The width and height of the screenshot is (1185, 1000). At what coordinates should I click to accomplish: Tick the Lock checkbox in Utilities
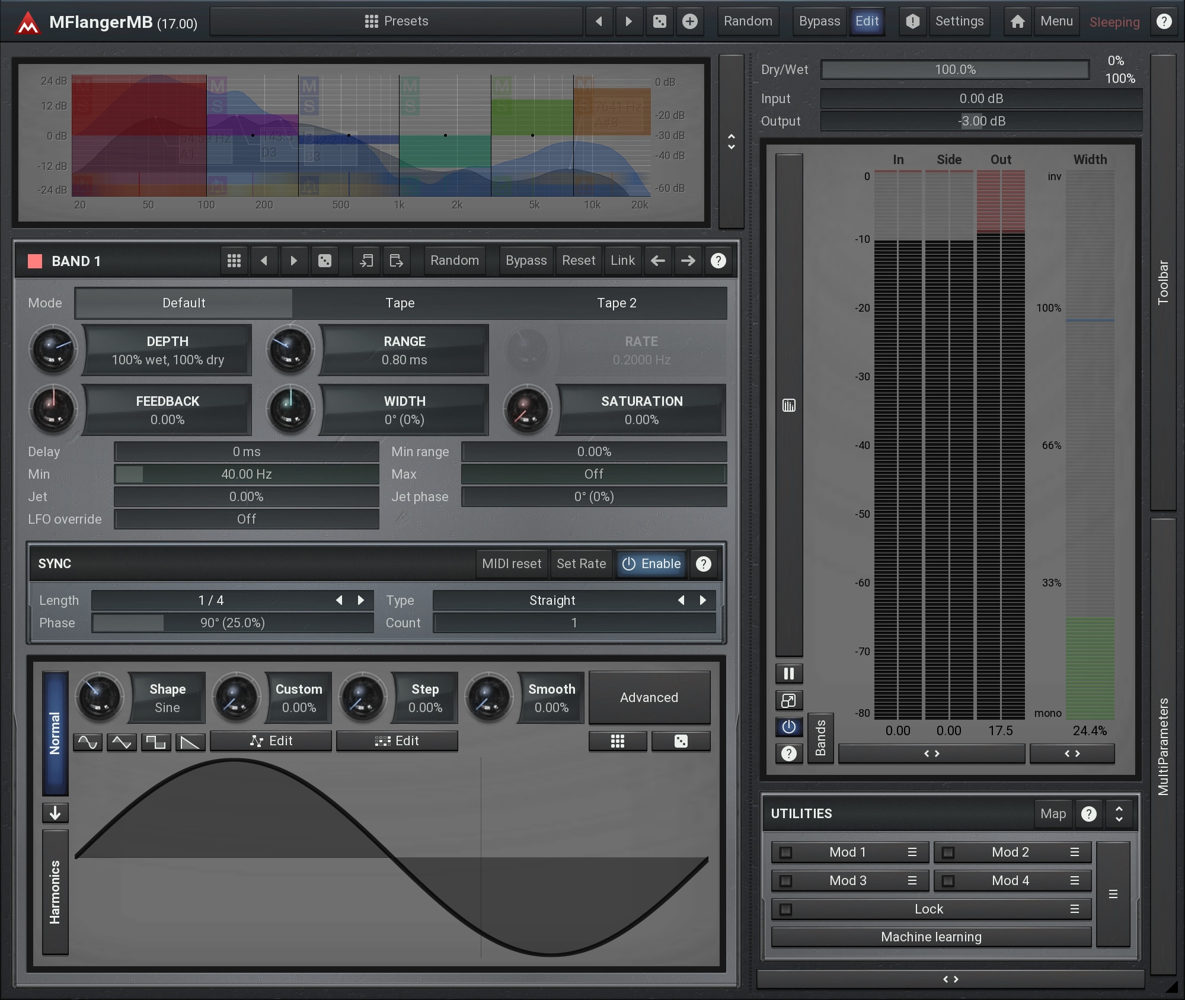(785, 909)
